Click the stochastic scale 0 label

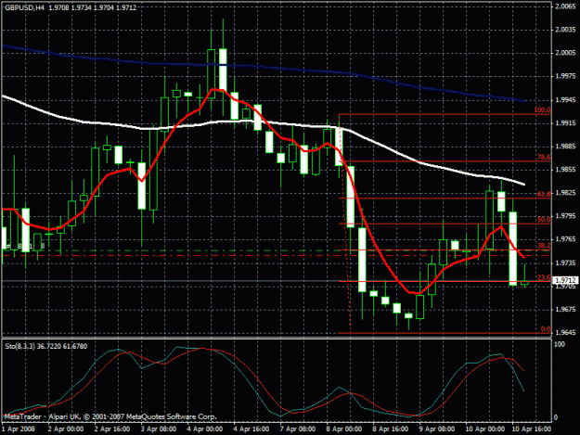coord(556,417)
